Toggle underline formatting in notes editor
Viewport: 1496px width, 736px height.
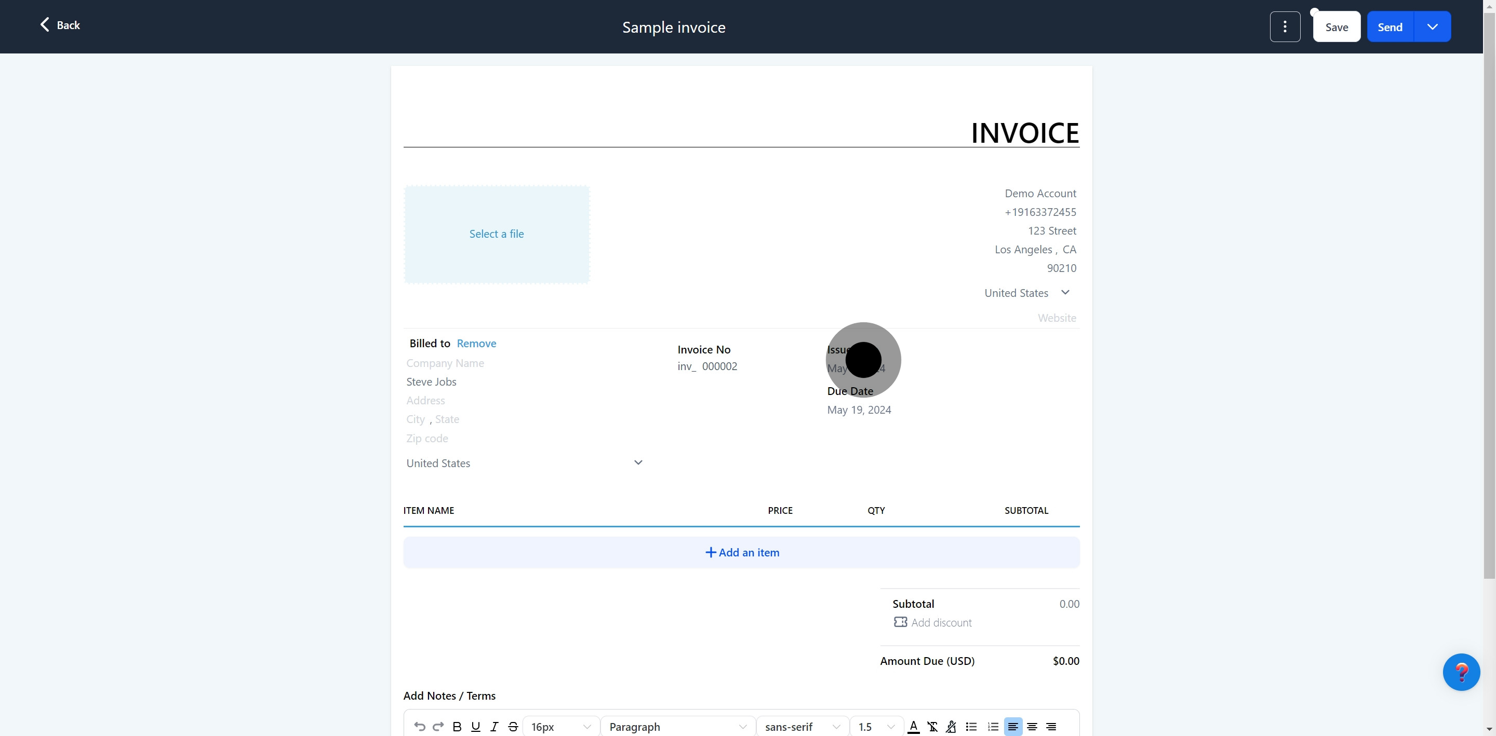pos(476,726)
